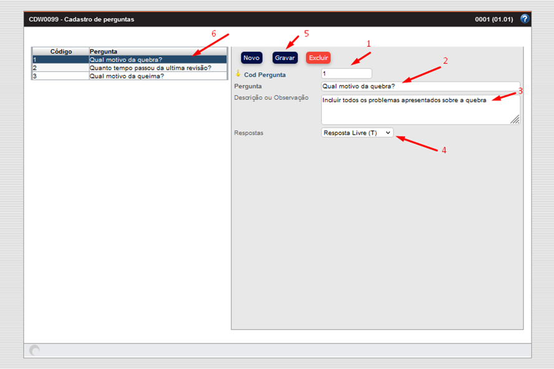Click the "CDW0099 - Cadastro de perguntas" title
Image resolution: width=554 pixels, height=369 pixels.
click(81, 19)
